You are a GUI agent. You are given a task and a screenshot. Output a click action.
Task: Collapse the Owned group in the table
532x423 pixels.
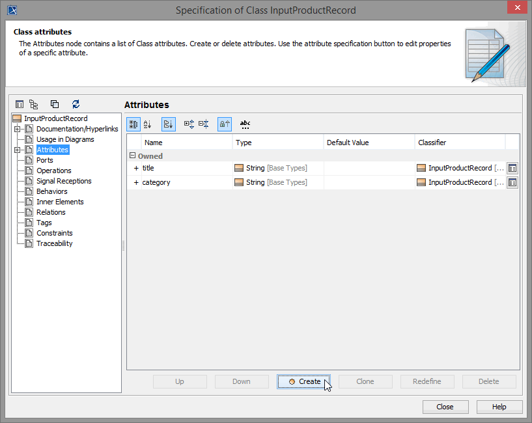[132, 156]
